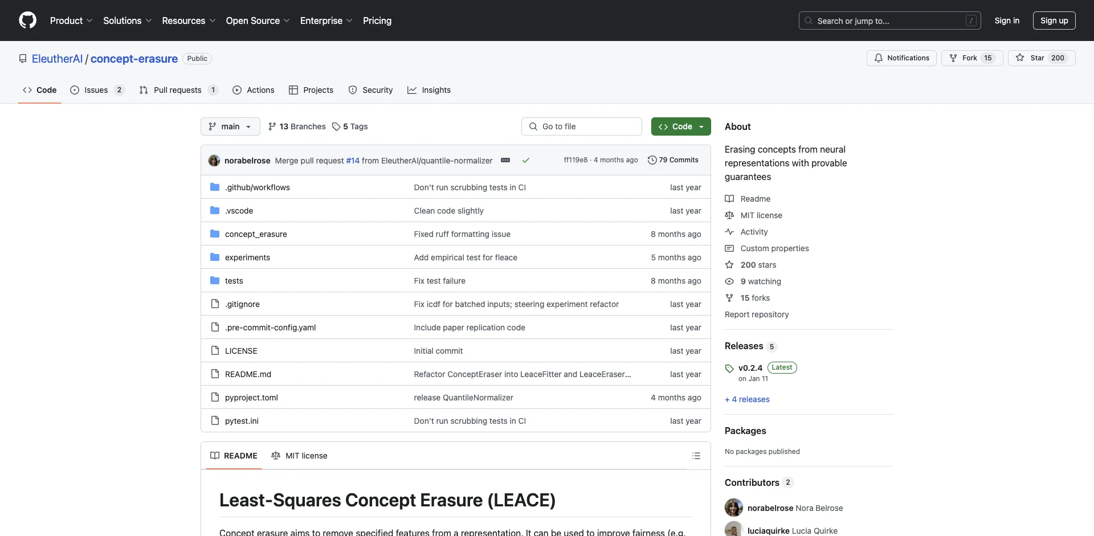The image size is (1094, 536).
Task: Expand commit message ellipsis details
Action: (x=505, y=161)
